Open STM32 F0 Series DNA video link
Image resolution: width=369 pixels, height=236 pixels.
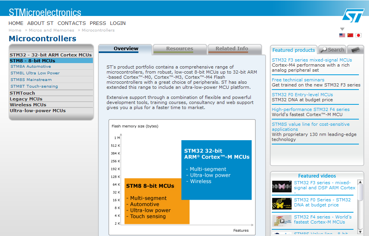click(322, 202)
